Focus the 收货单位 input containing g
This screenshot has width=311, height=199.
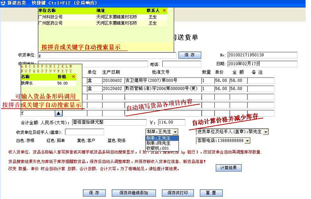click(x=107, y=56)
